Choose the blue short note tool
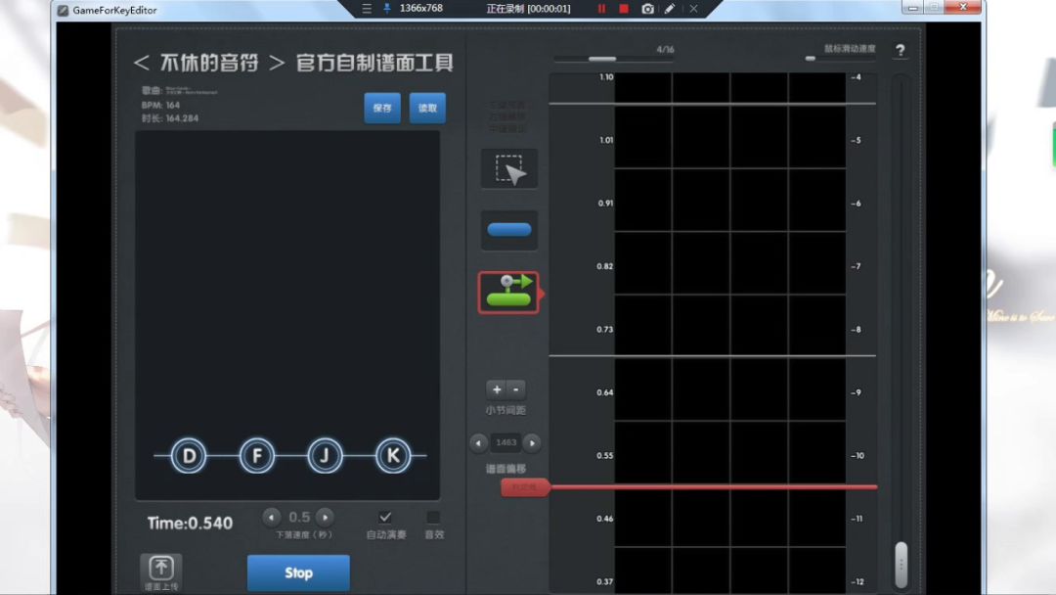The image size is (1056, 595). [x=508, y=230]
